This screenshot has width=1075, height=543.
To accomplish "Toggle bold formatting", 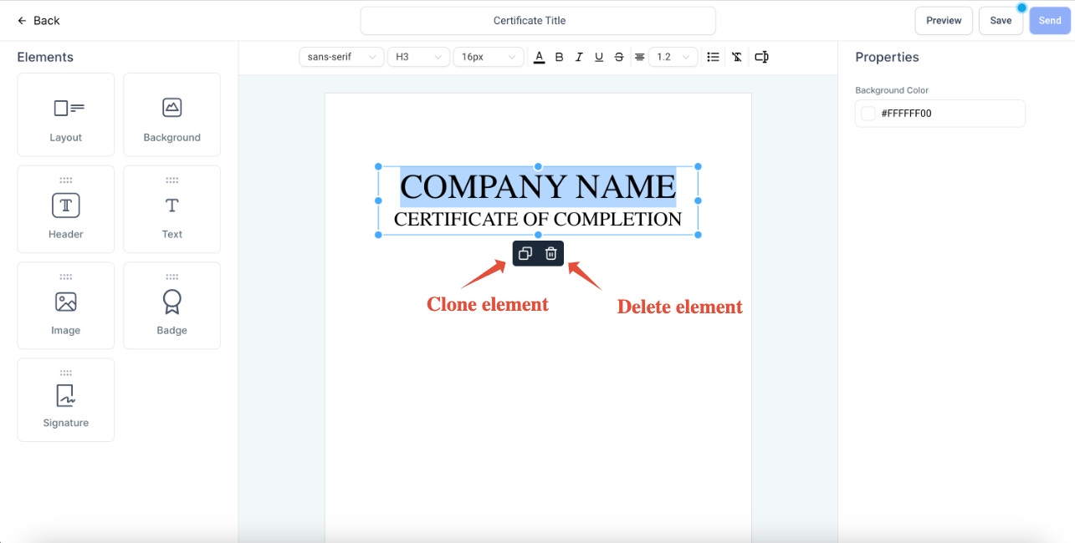I will [x=559, y=57].
